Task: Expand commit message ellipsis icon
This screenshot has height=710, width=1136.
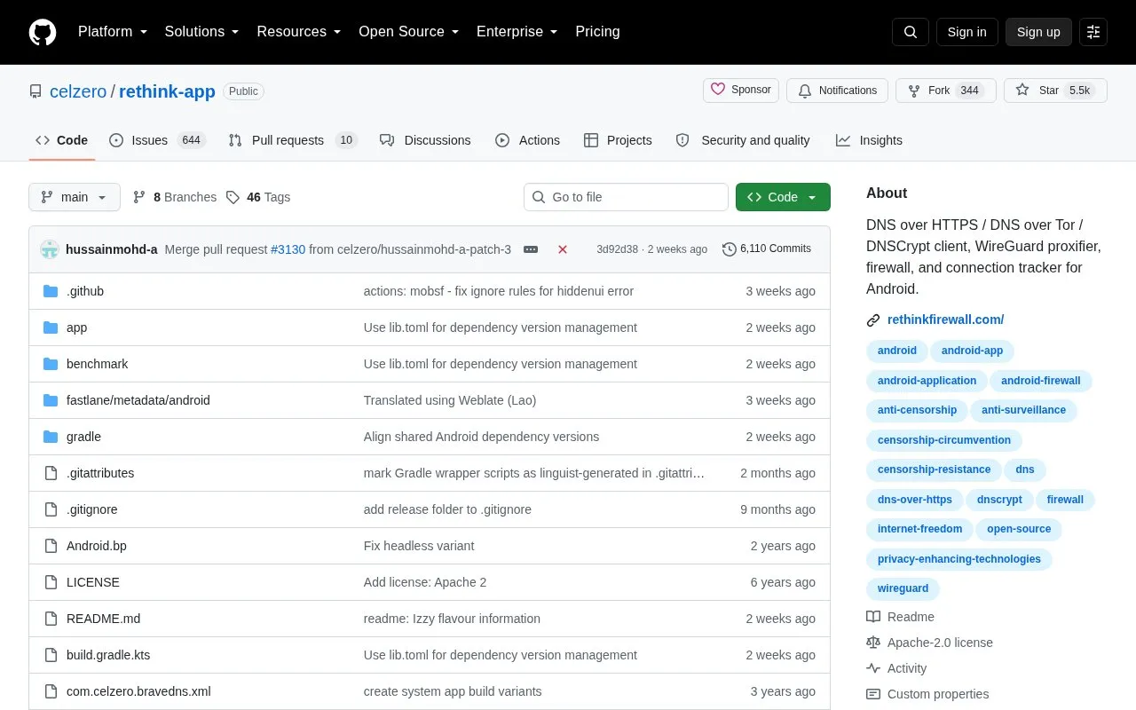Action: pos(531,249)
